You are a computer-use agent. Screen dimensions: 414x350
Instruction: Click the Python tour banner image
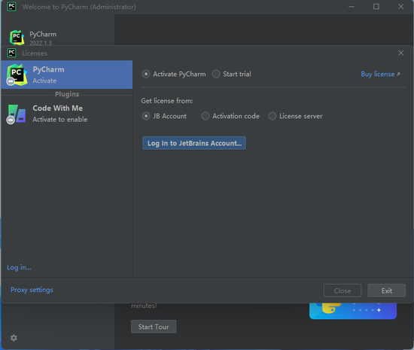point(353,311)
